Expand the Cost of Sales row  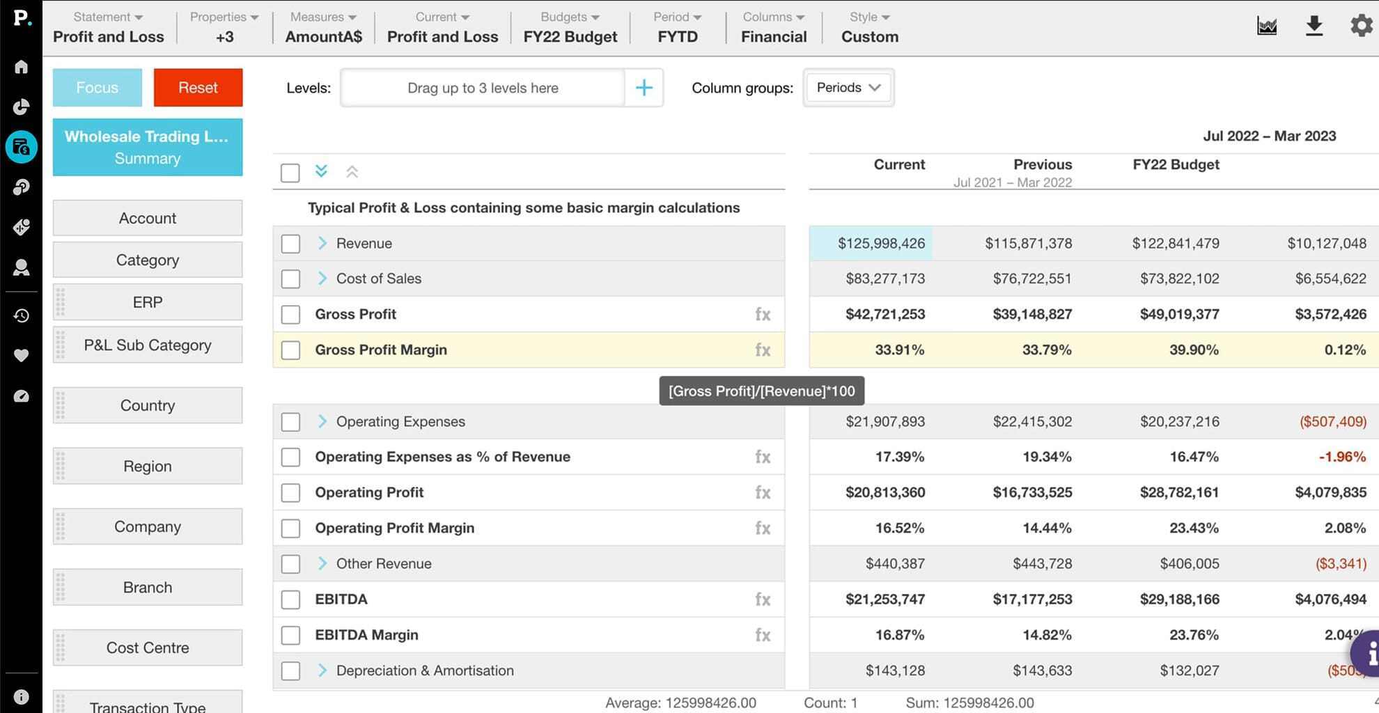(x=322, y=279)
